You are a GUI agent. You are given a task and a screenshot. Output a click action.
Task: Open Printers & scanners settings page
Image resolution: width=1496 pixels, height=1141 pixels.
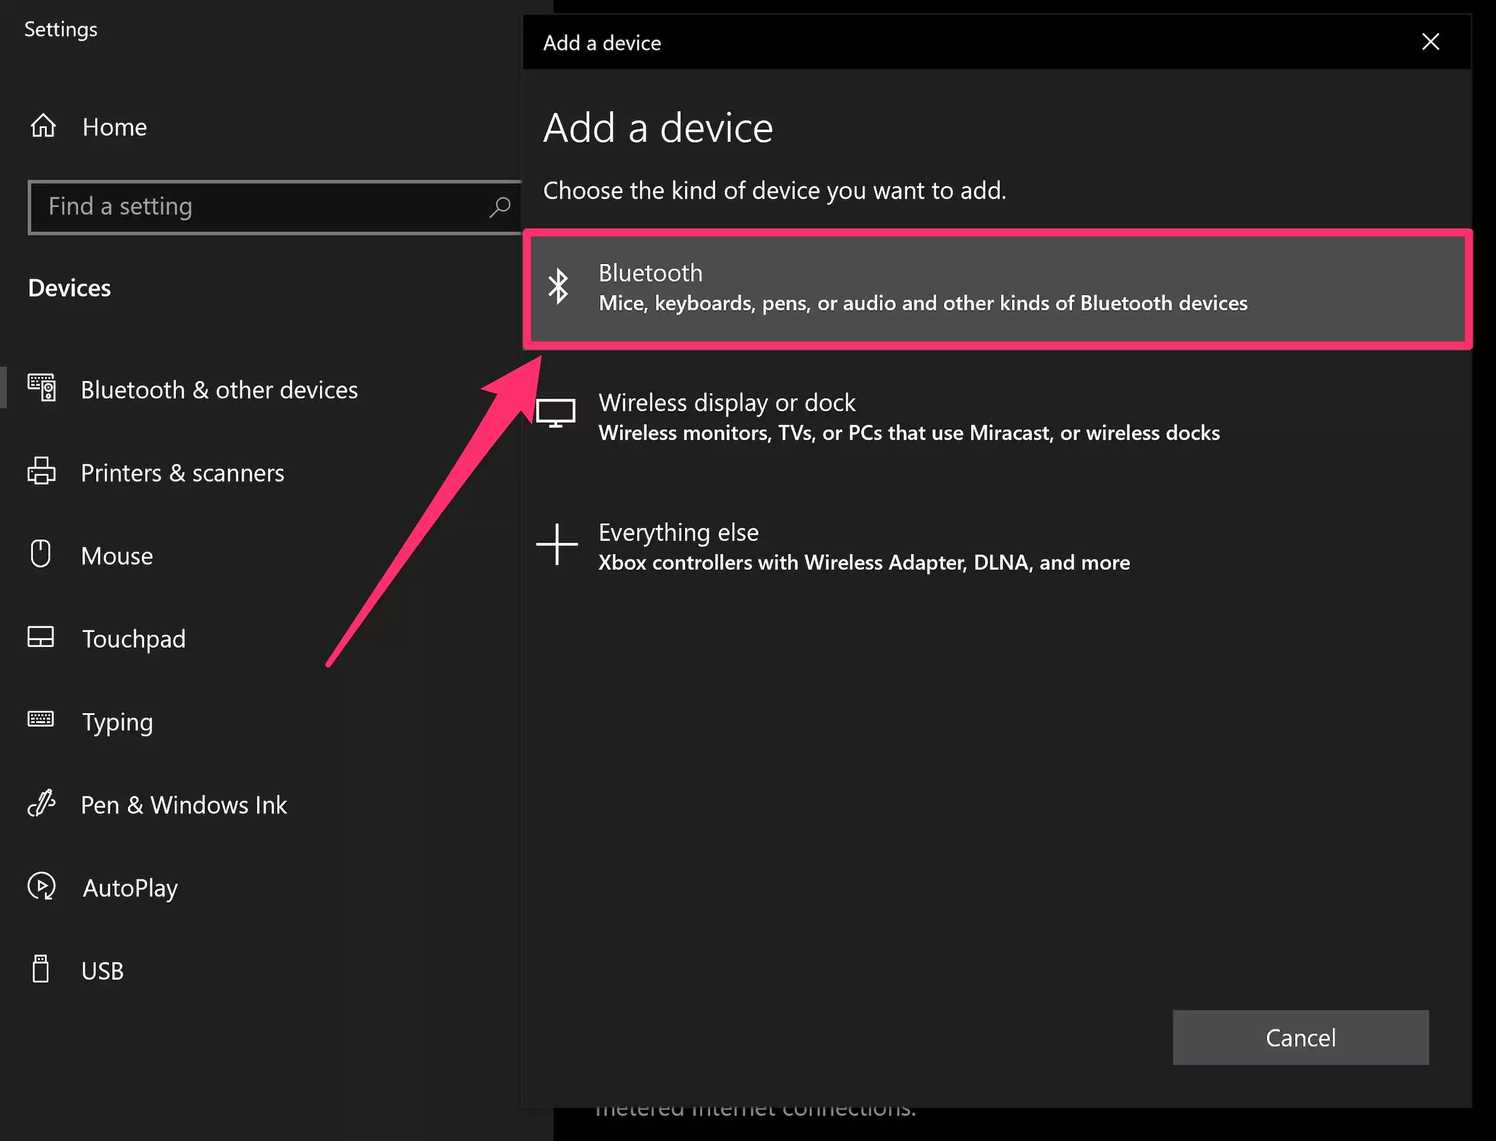tap(182, 473)
